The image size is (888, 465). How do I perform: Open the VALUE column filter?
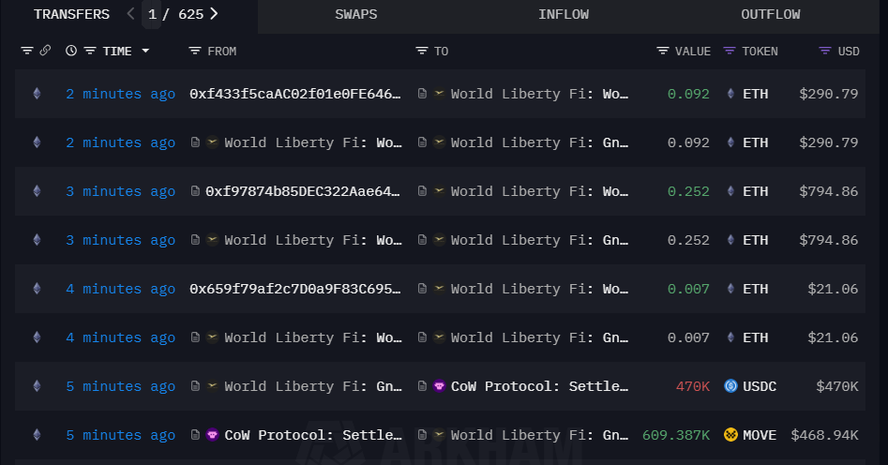pyautogui.click(x=662, y=51)
